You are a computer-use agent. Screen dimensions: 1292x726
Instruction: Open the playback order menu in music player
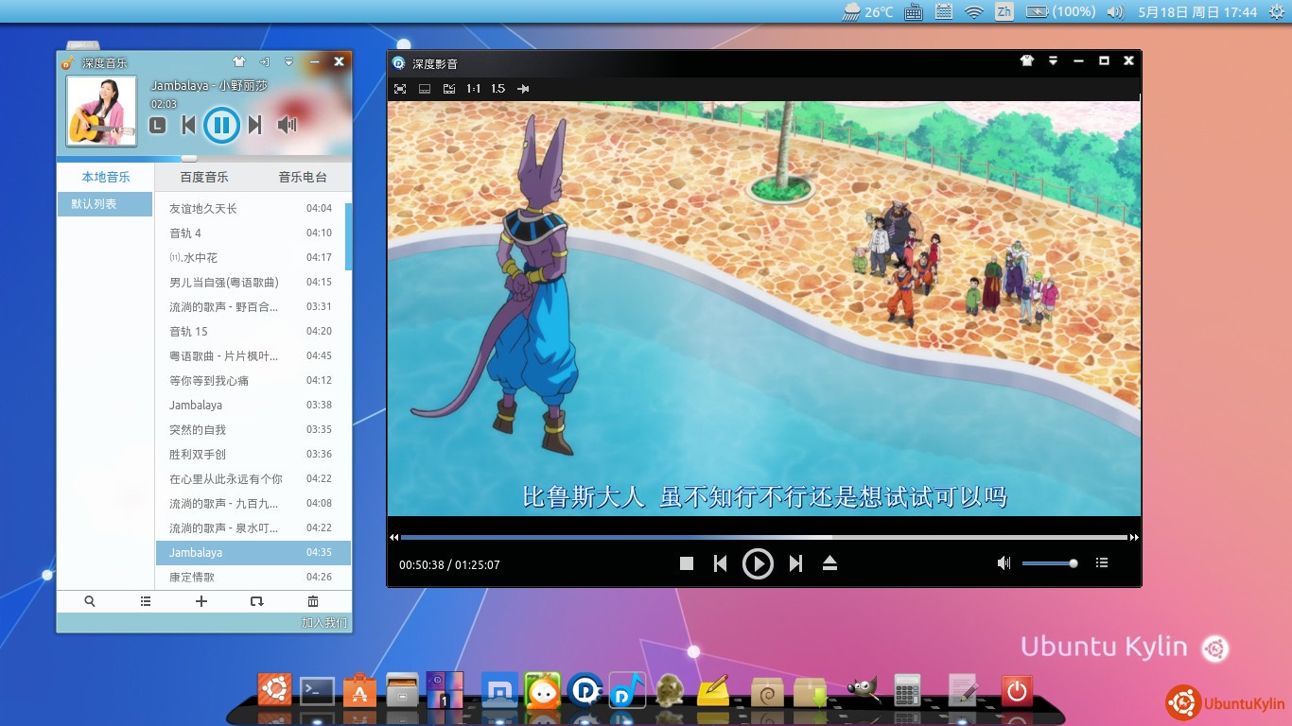[256, 601]
